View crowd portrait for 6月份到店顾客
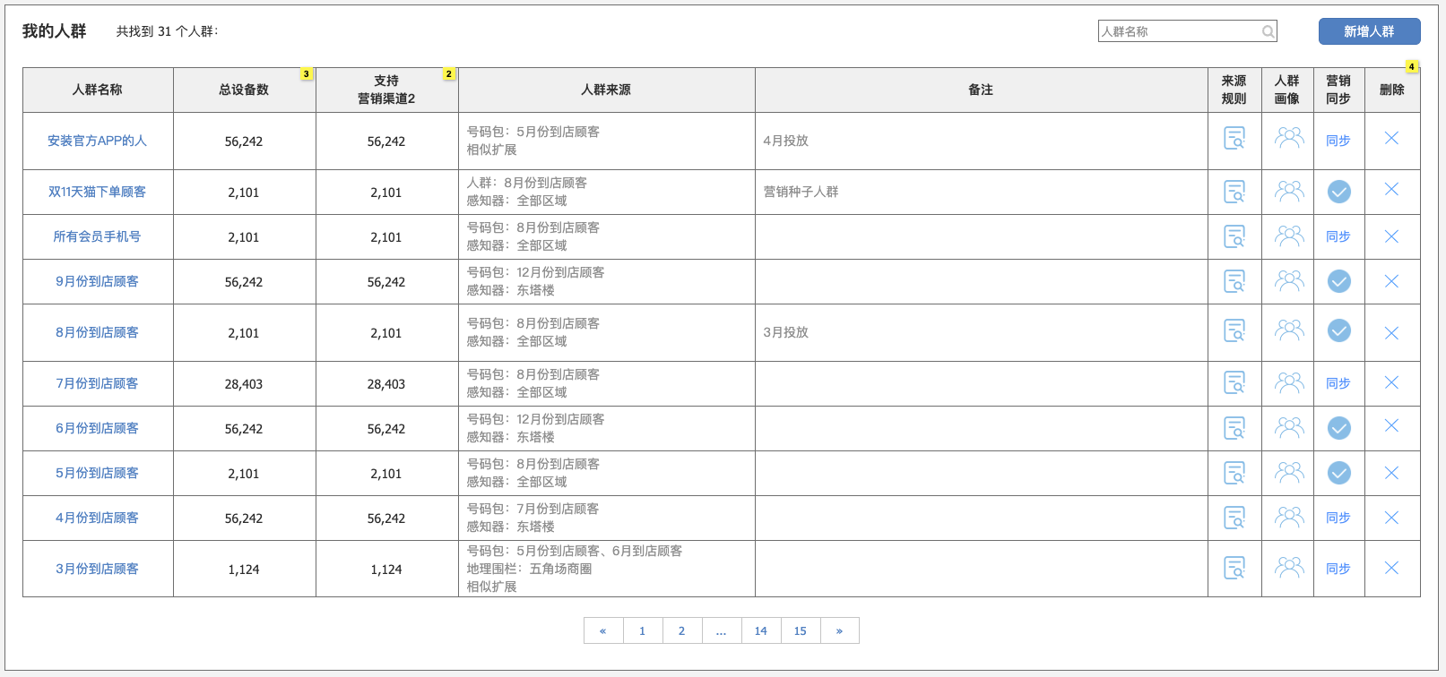 coord(1289,427)
